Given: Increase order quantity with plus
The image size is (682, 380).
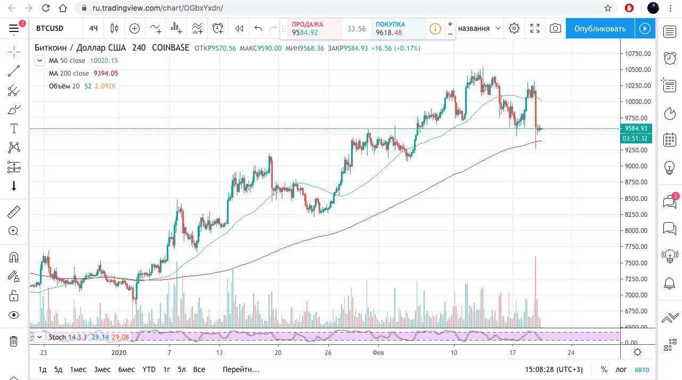Looking at the screenshot, I should pos(450,24).
